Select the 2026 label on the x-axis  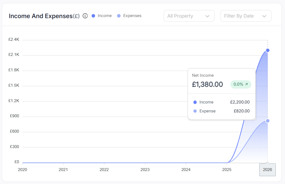pyautogui.click(x=267, y=170)
